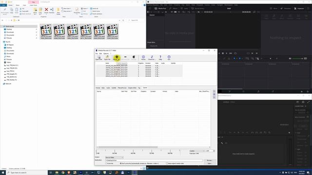The width and height of the screenshot is (312, 175).
Task: Click Pin to Quick access in Explorer ribbon
Action: pos(5,11)
